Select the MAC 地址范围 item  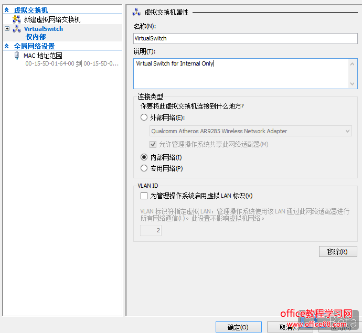[43, 56]
